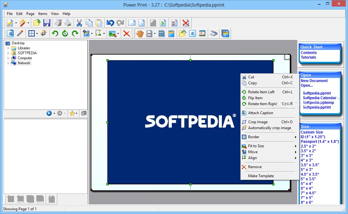Open the dashed page layout dropdown arrow
Image resolution: width=348 pixels, height=214 pixels.
pyautogui.click(x=155, y=34)
